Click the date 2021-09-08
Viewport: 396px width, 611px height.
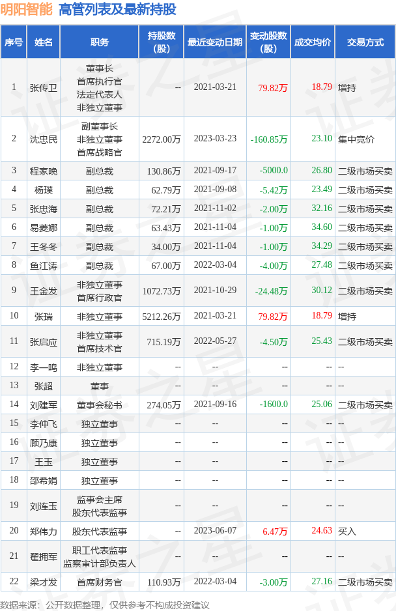(215, 190)
